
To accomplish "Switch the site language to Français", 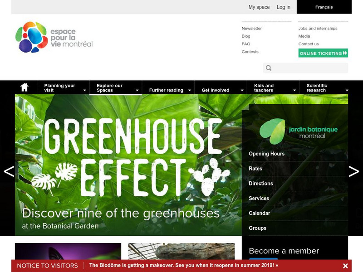I will pos(325,7).
